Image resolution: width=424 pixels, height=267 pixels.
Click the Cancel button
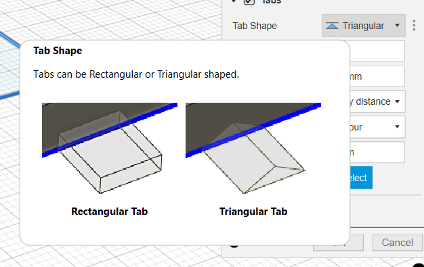tap(397, 243)
